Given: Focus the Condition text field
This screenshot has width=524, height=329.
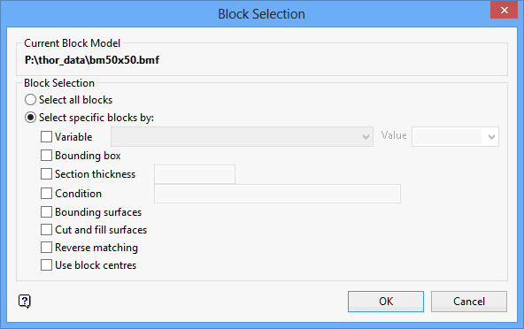Looking at the screenshot, I should [277, 194].
